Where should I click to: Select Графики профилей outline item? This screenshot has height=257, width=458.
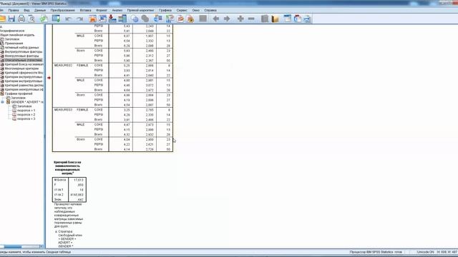click(x=19, y=94)
